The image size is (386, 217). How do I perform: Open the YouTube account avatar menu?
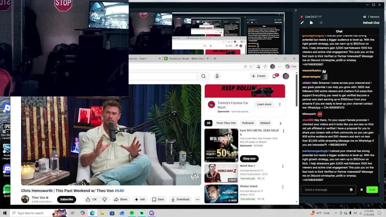(286, 76)
